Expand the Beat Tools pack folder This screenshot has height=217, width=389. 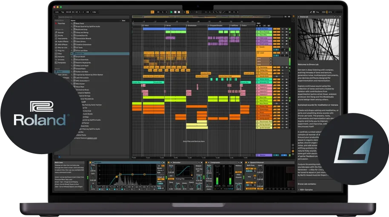(72, 23)
